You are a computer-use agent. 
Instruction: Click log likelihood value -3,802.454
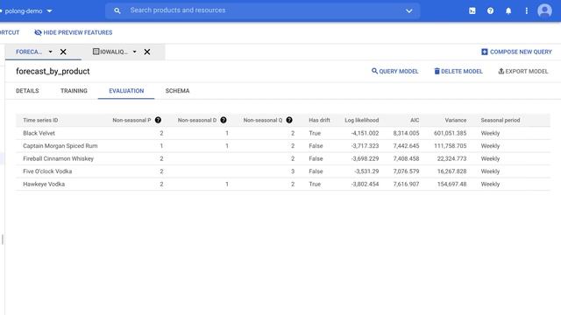(x=365, y=185)
